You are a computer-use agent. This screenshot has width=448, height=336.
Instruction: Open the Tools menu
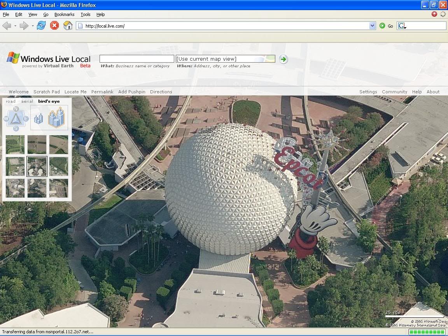click(86, 14)
